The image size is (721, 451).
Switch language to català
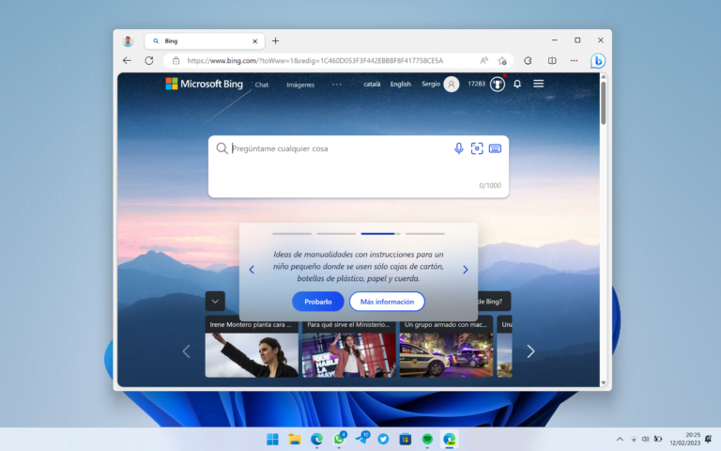click(x=372, y=85)
